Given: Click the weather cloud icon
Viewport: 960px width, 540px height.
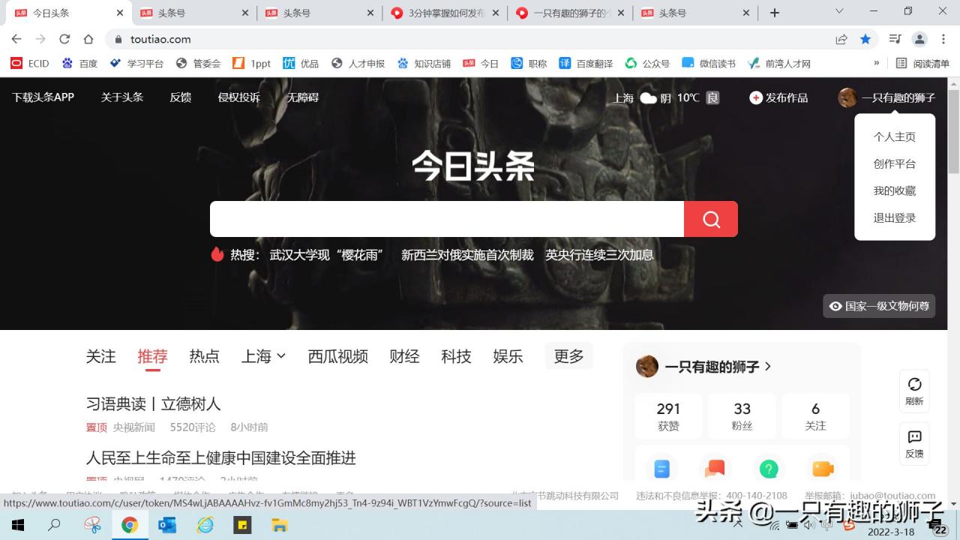Looking at the screenshot, I should pyautogui.click(x=648, y=97).
